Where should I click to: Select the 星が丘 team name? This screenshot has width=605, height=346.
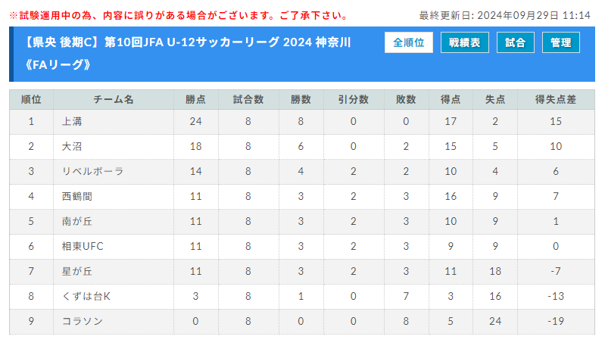[x=77, y=271]
